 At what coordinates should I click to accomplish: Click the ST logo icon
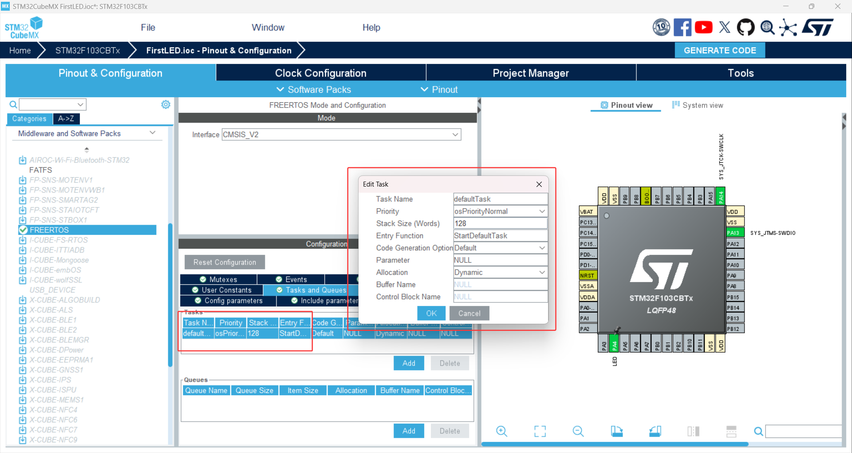[x=817, y=28]
